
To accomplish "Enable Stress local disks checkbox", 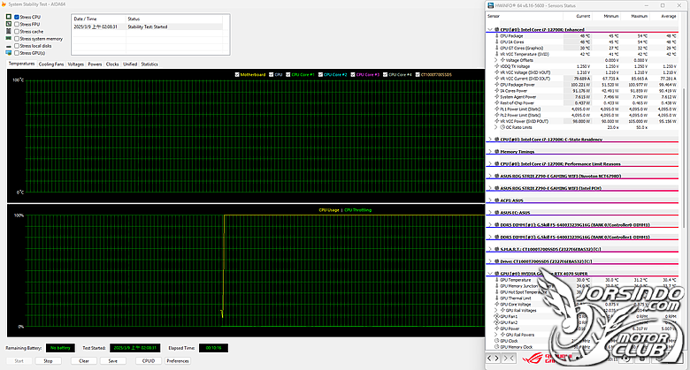I will [17, 46].
